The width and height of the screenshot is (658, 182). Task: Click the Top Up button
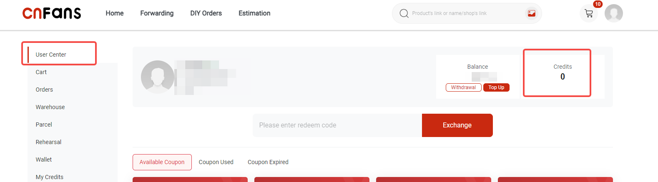pyautogui.click(x=496, y=87)
